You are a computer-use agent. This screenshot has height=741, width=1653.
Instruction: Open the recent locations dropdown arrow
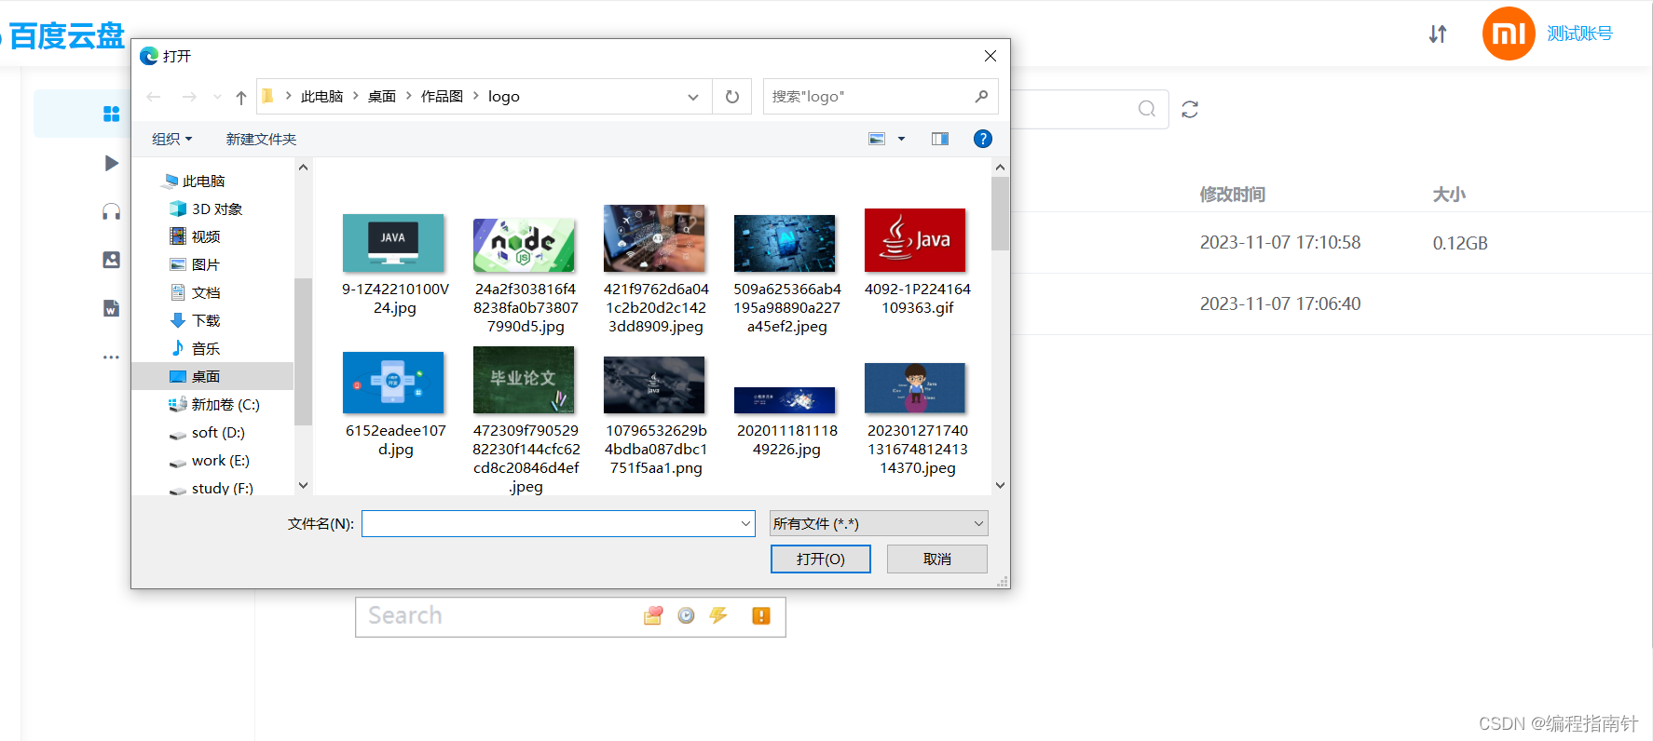tap(217, 97)
